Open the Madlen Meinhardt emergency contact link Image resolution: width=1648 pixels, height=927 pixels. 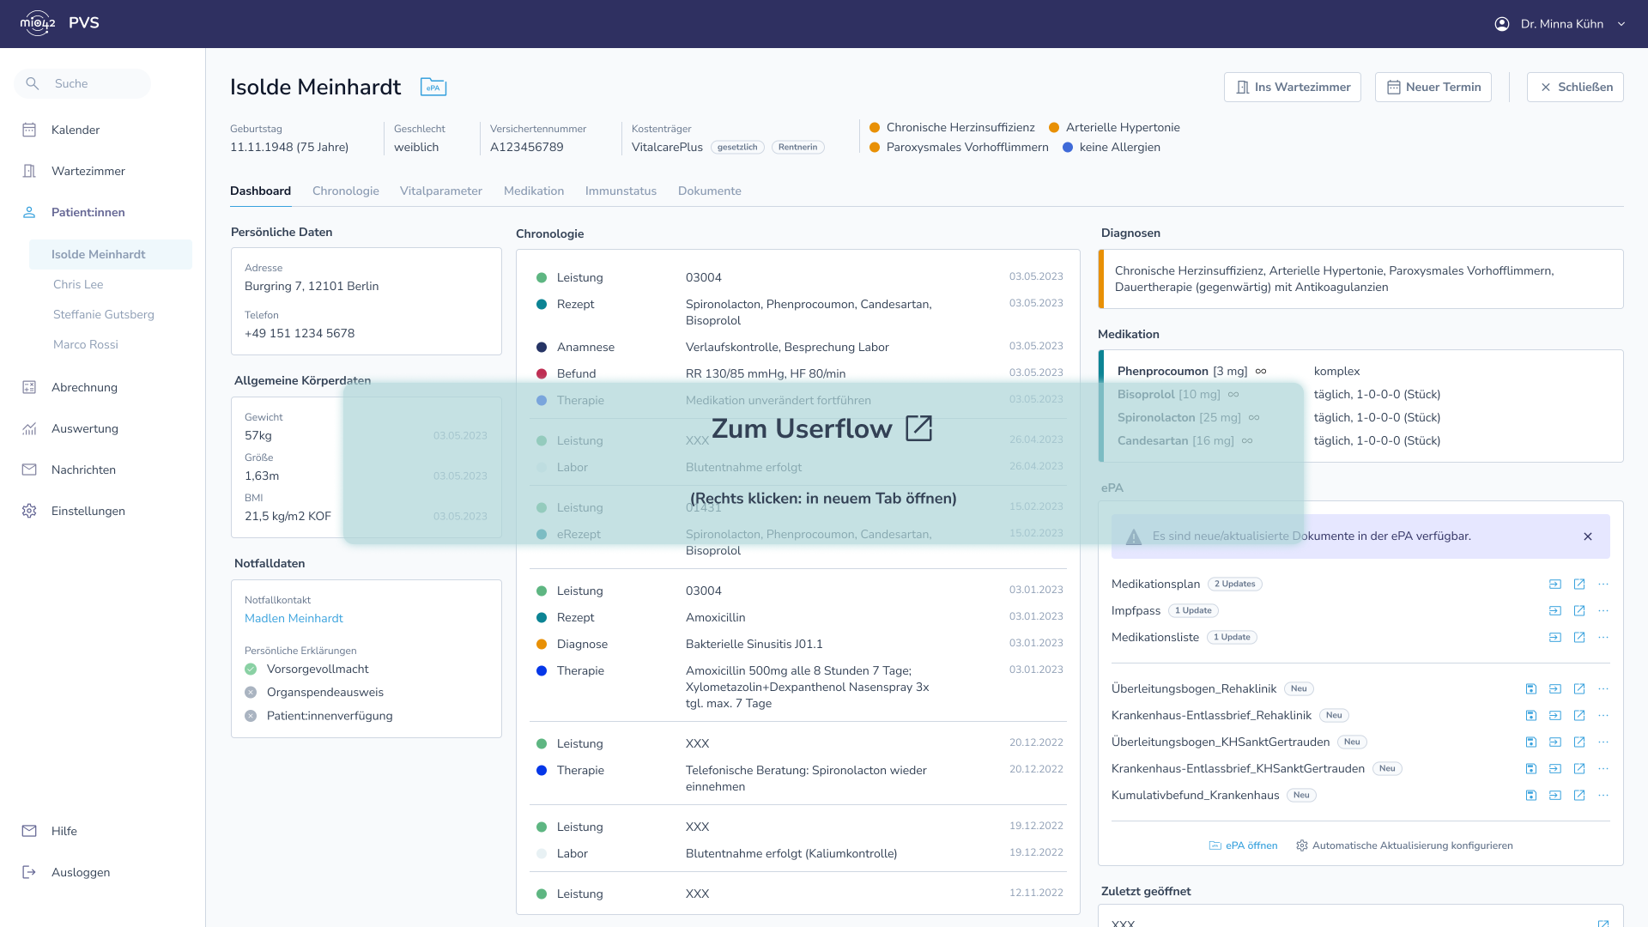pyautogui.click(x=294, y=619)
